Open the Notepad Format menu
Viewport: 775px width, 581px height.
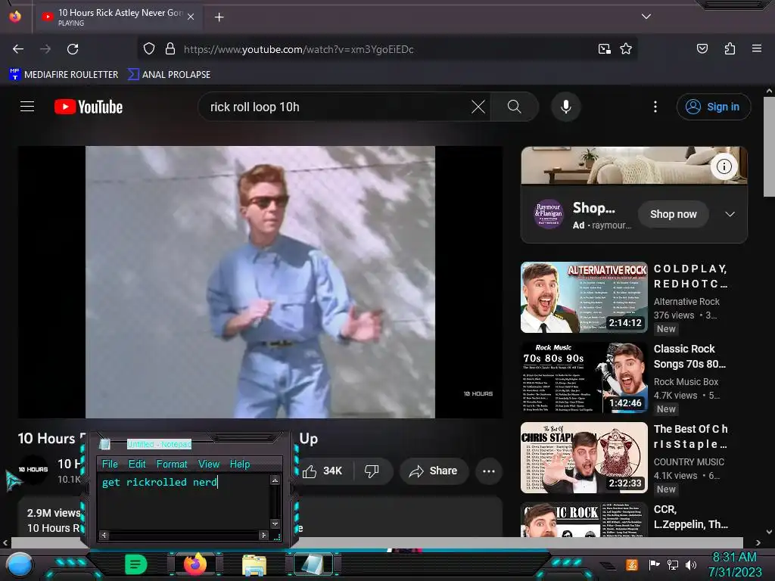pos(172,464)
